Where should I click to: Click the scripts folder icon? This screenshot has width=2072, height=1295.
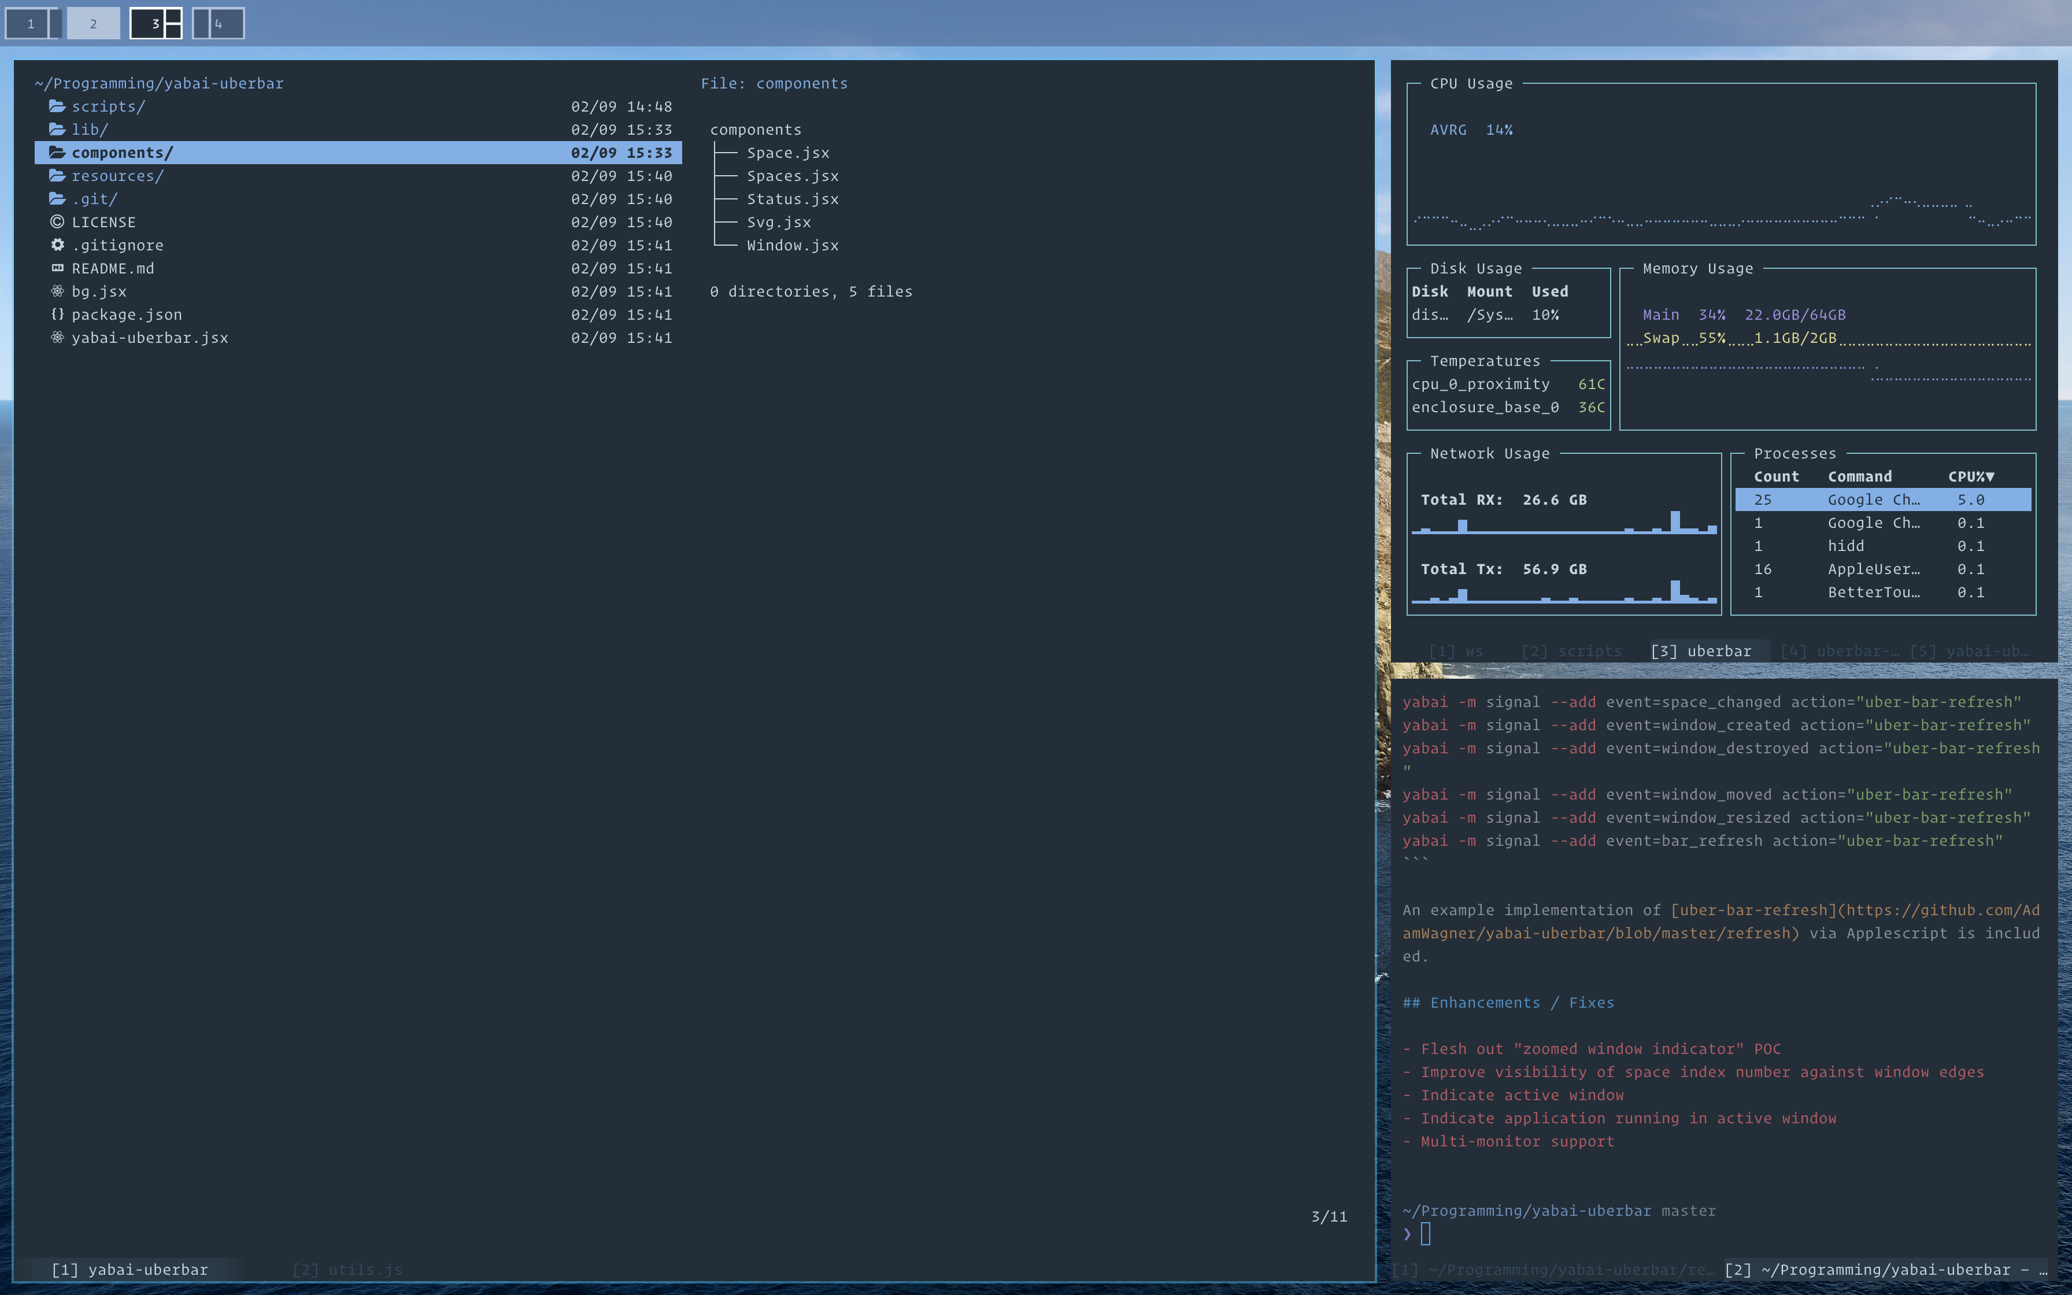point(57,106)
